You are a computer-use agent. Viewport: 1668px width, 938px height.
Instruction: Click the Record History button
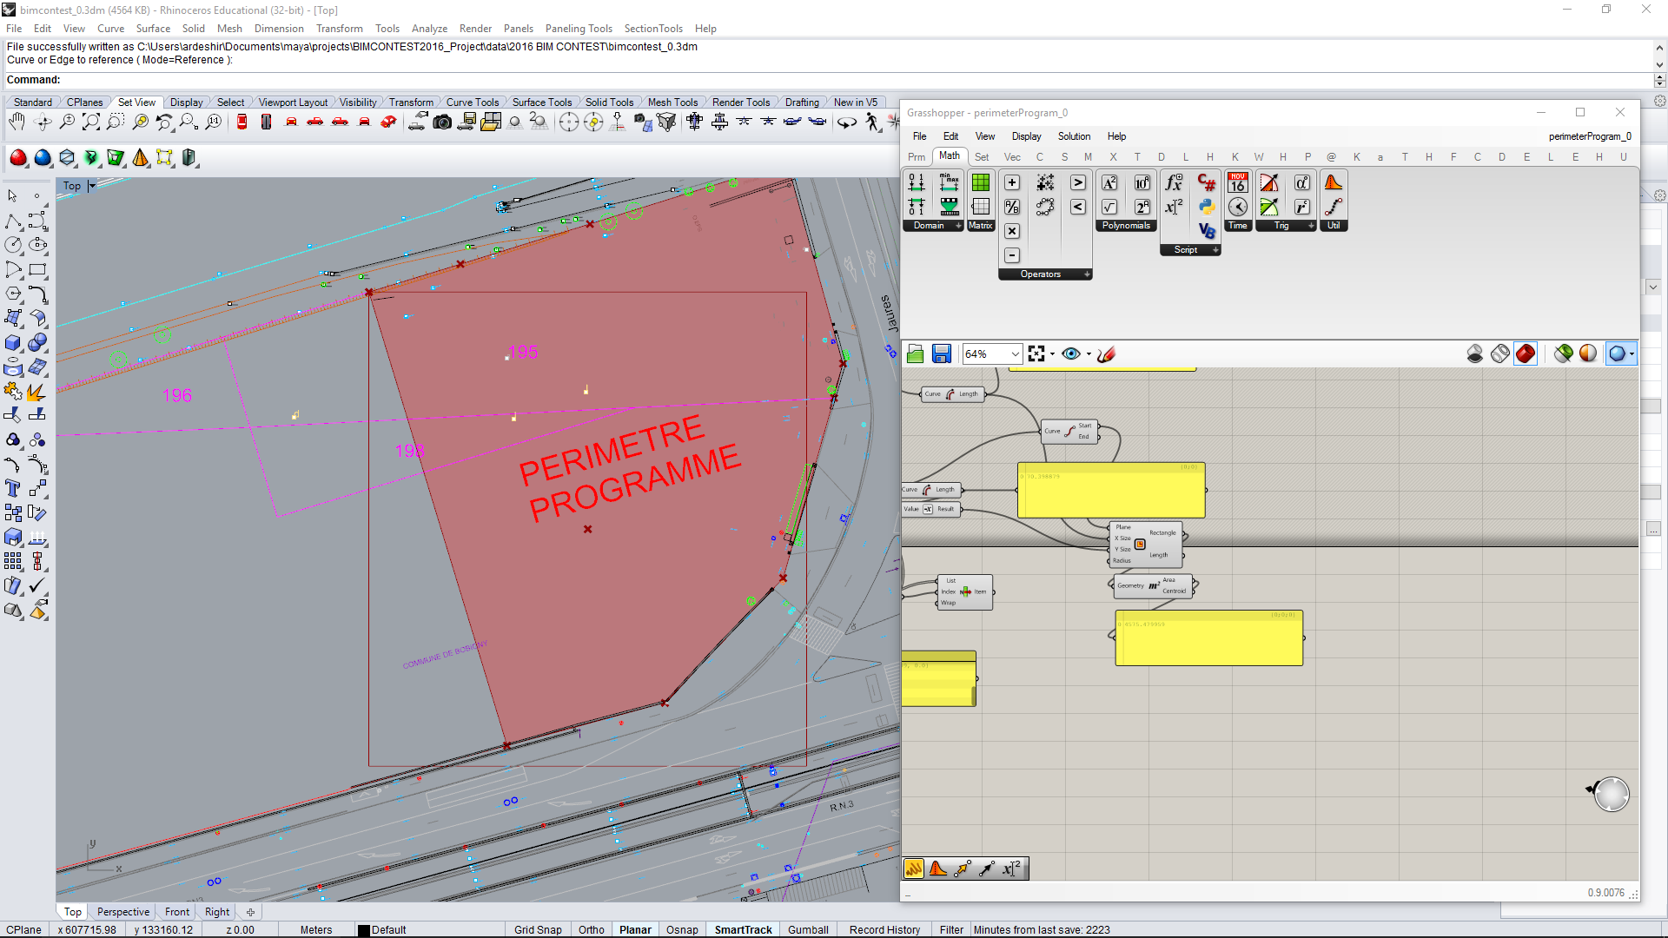(884, 929)
